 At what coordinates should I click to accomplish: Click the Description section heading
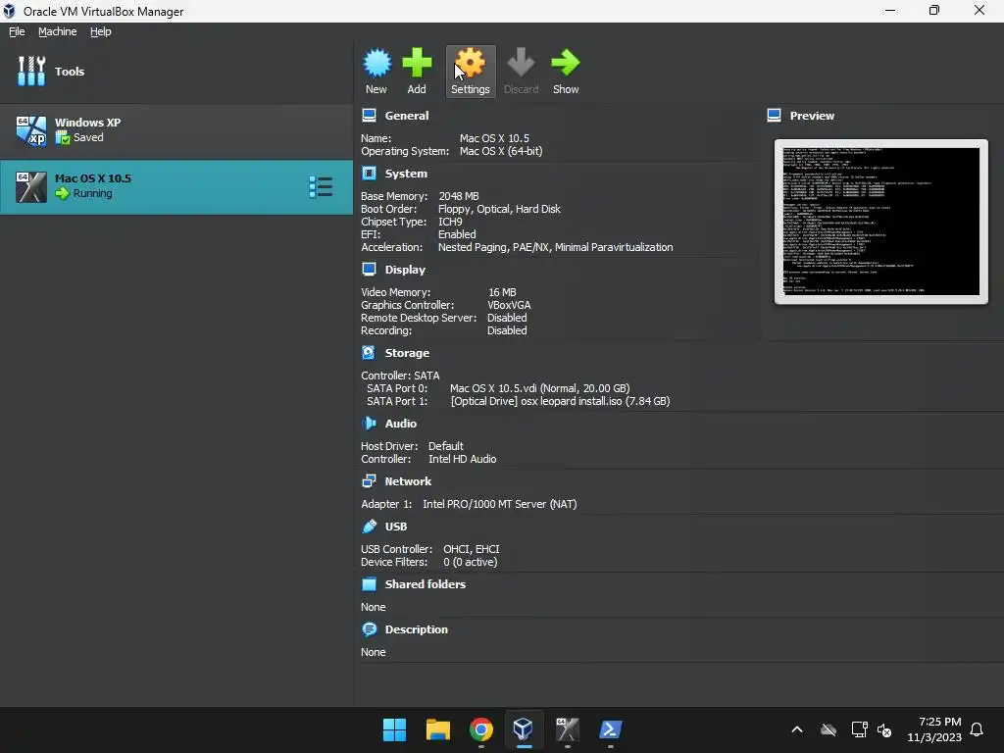pos(416,629)
